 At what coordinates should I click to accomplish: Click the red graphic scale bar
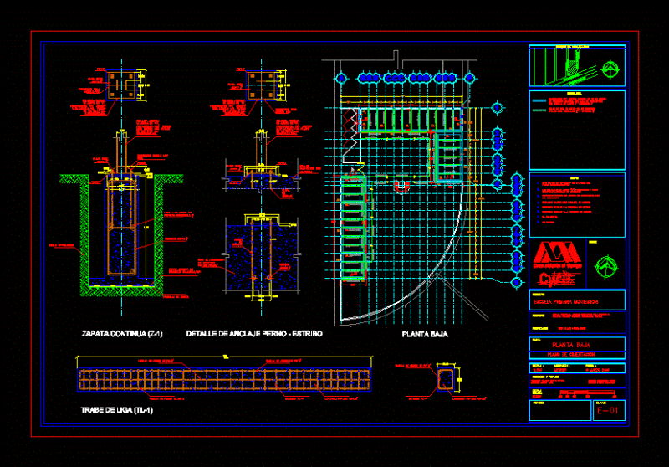(587, 393)
